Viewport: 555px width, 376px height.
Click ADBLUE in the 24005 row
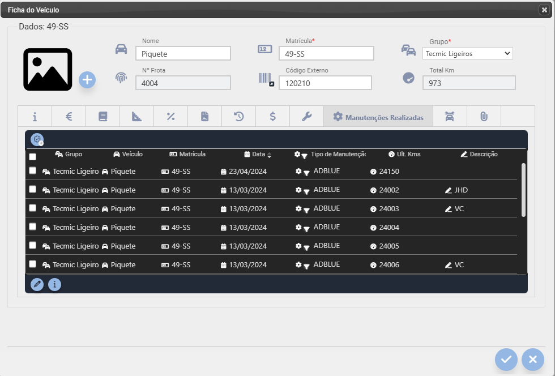coord(327,246)
